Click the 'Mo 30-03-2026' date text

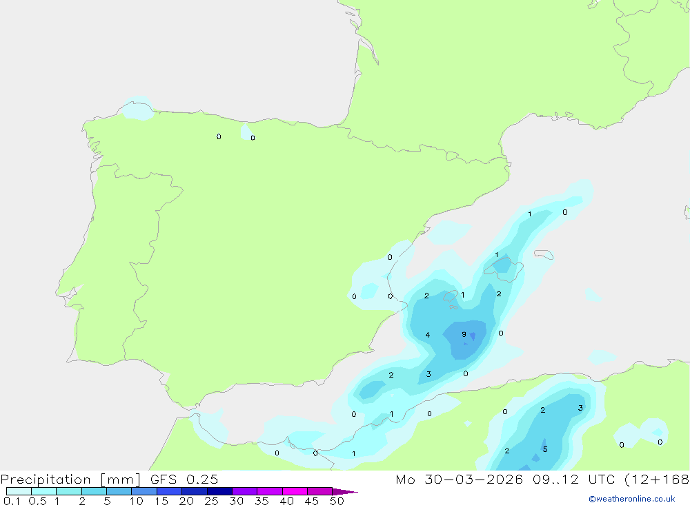click(x=459, y=480)
